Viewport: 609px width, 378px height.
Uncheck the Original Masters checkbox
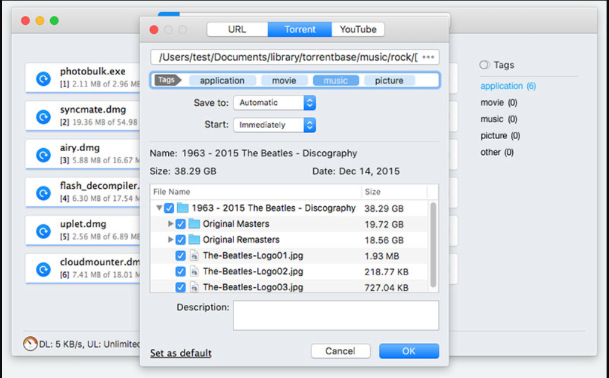pyautogui.click(x=180, y=224)
